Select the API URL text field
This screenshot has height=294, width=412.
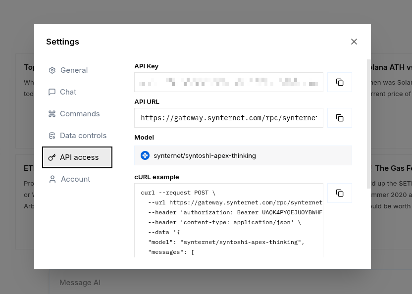[x=228, y=118]
